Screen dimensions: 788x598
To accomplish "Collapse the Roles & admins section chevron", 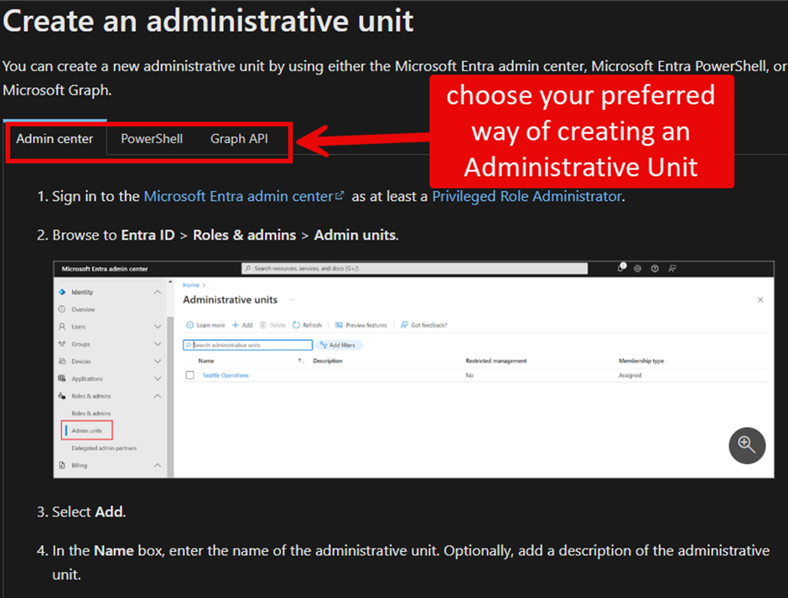I will coord(158,395).
